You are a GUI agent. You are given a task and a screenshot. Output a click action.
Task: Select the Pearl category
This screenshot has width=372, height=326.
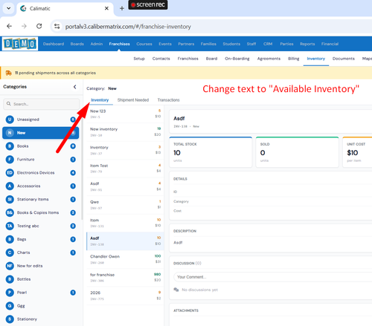click(41, 293)
